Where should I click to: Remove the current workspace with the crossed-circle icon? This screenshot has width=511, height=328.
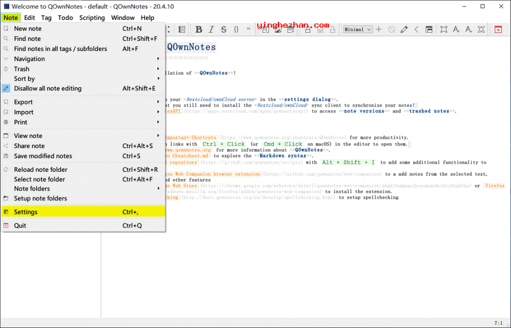(x=392, y=29)
